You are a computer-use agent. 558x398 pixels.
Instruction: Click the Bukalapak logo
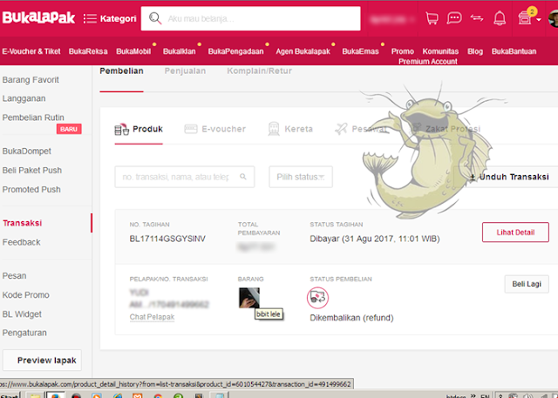[x=38, y=17]
